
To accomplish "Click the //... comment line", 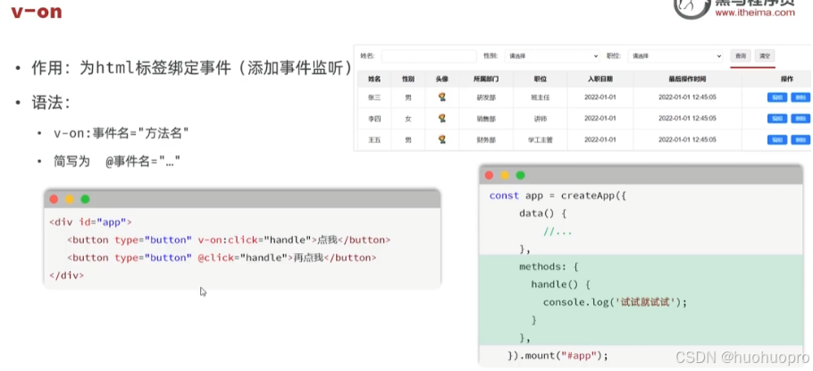I will point(557,232).
